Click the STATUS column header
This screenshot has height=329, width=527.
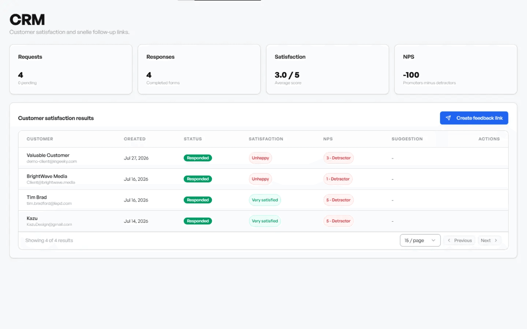coord(193,139)
